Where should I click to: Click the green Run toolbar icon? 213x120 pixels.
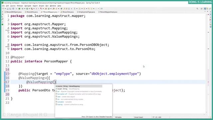coord(27,9)
